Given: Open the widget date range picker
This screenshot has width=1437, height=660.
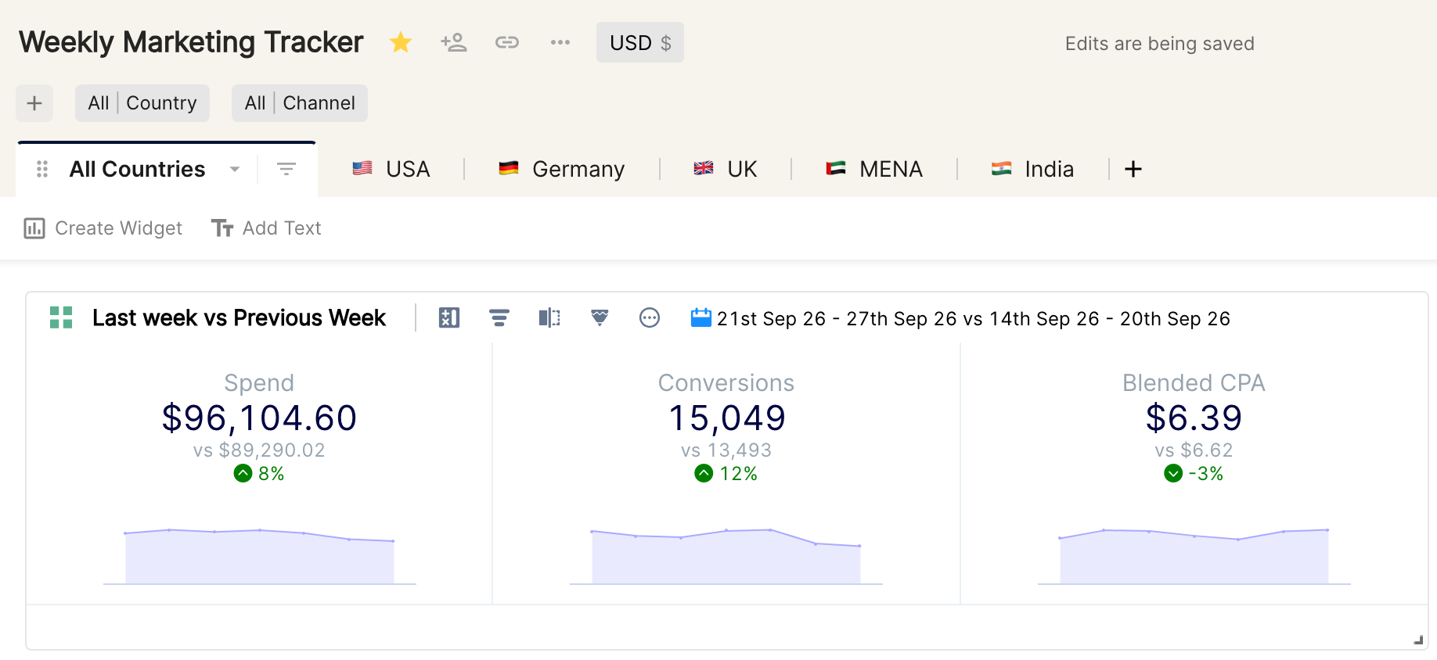Looking at the screenshot, I should (960, 318).
